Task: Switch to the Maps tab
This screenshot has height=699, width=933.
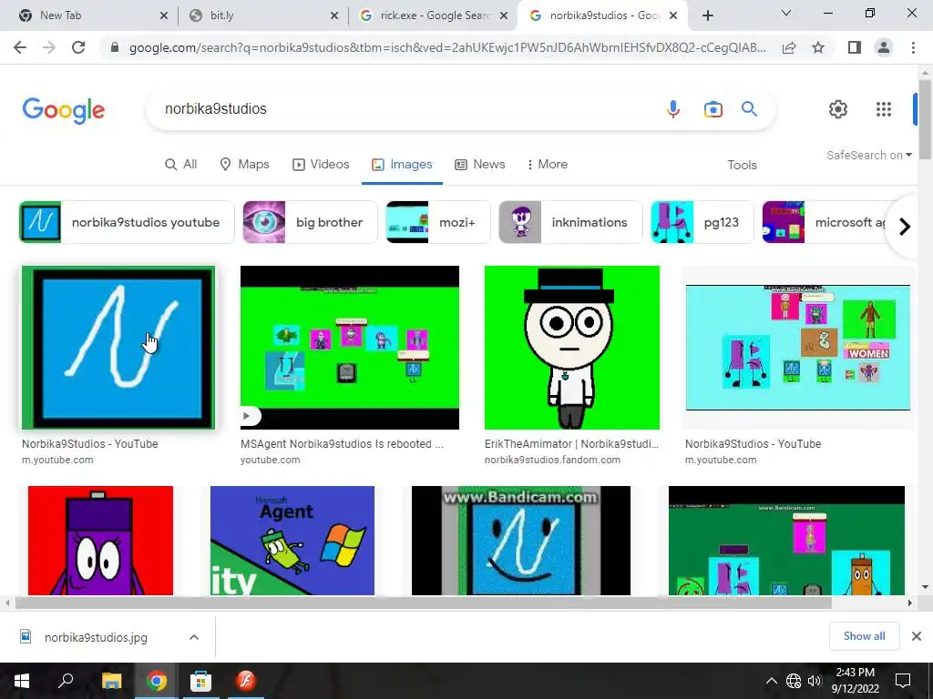Action: [x=244, y=164]
